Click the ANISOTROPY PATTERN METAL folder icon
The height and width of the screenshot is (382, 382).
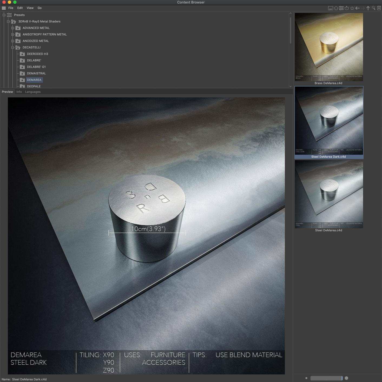pos(18,34)
